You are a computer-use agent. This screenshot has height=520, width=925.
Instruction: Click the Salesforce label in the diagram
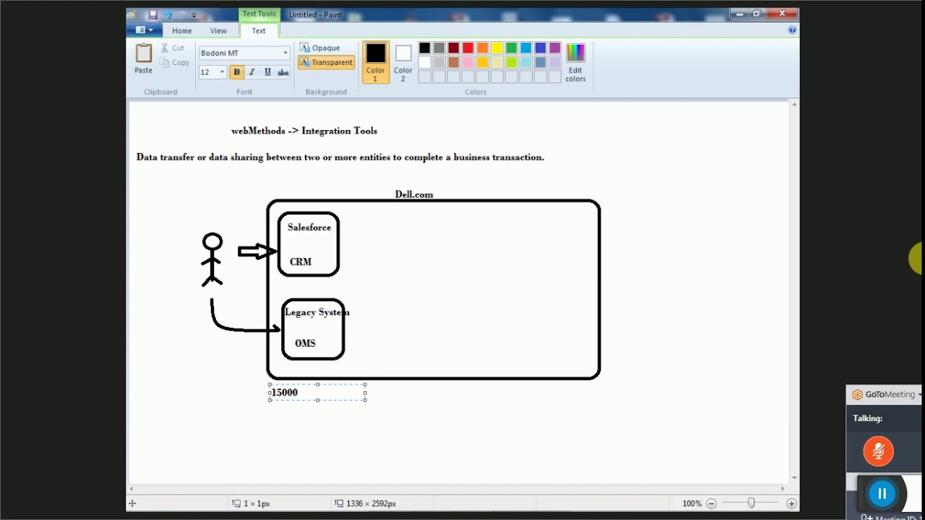pyautogui.click(x=309, y=227)
